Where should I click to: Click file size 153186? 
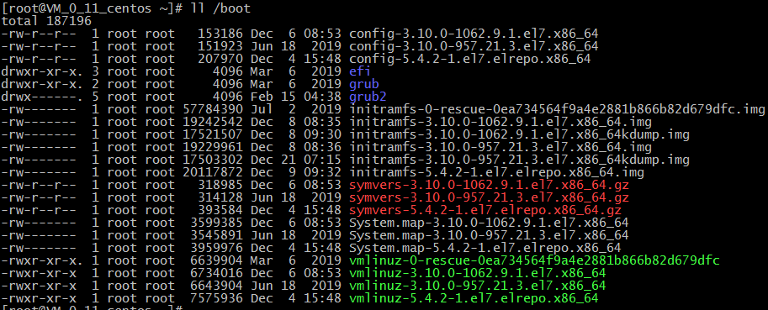220,34
